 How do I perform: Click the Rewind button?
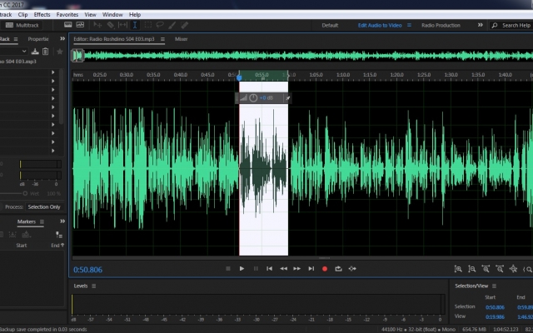click(283, 268)
